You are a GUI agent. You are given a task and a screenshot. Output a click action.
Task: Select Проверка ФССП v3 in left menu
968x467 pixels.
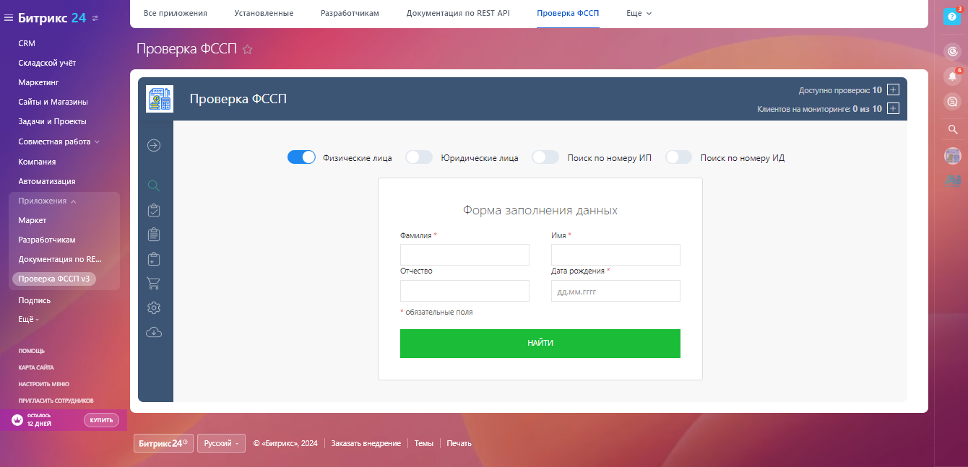pos(54,279)
